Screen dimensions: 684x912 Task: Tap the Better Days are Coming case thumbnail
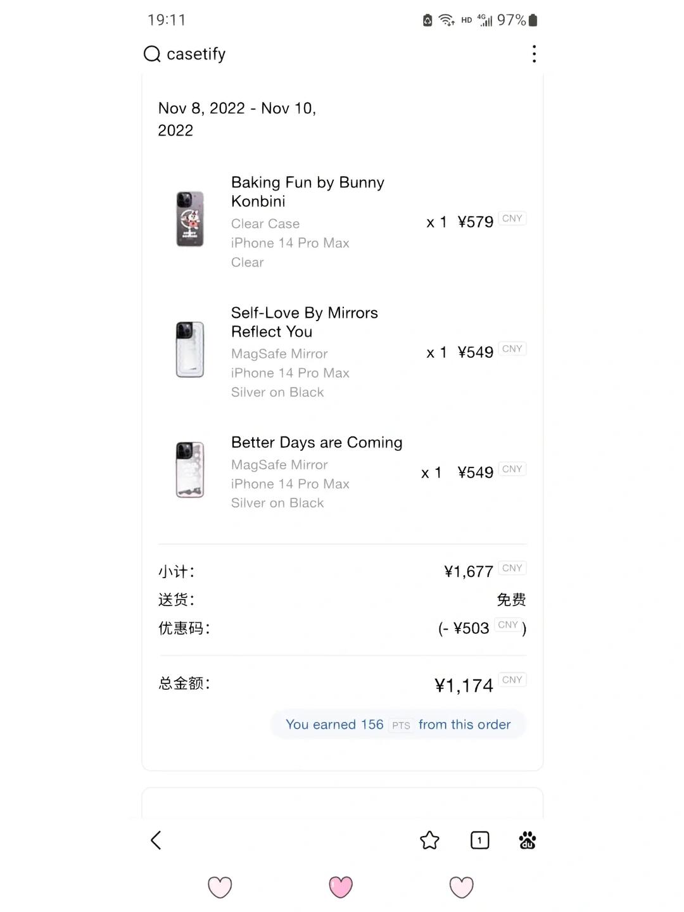[190, 469]
